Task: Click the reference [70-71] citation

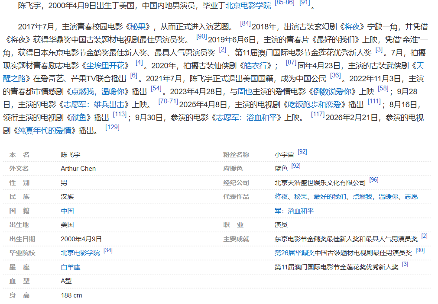Action: pyautogui.click(x=168, y=102)
